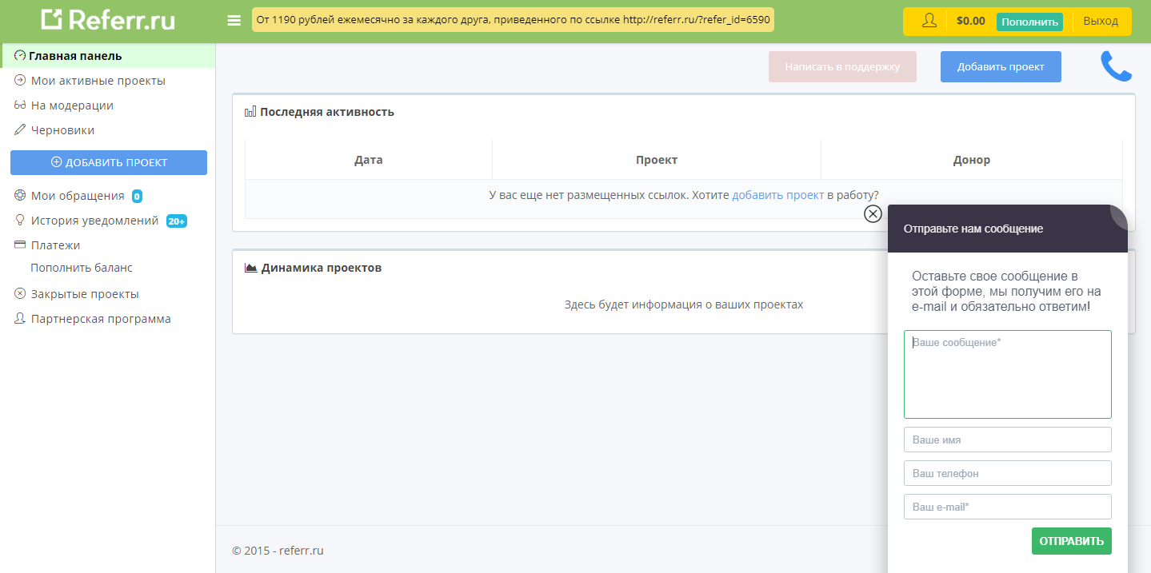This screenshot has height=573, width=1151.
Task: Click the dashboard icon beside Главная панель
Action: coord(20,56)
